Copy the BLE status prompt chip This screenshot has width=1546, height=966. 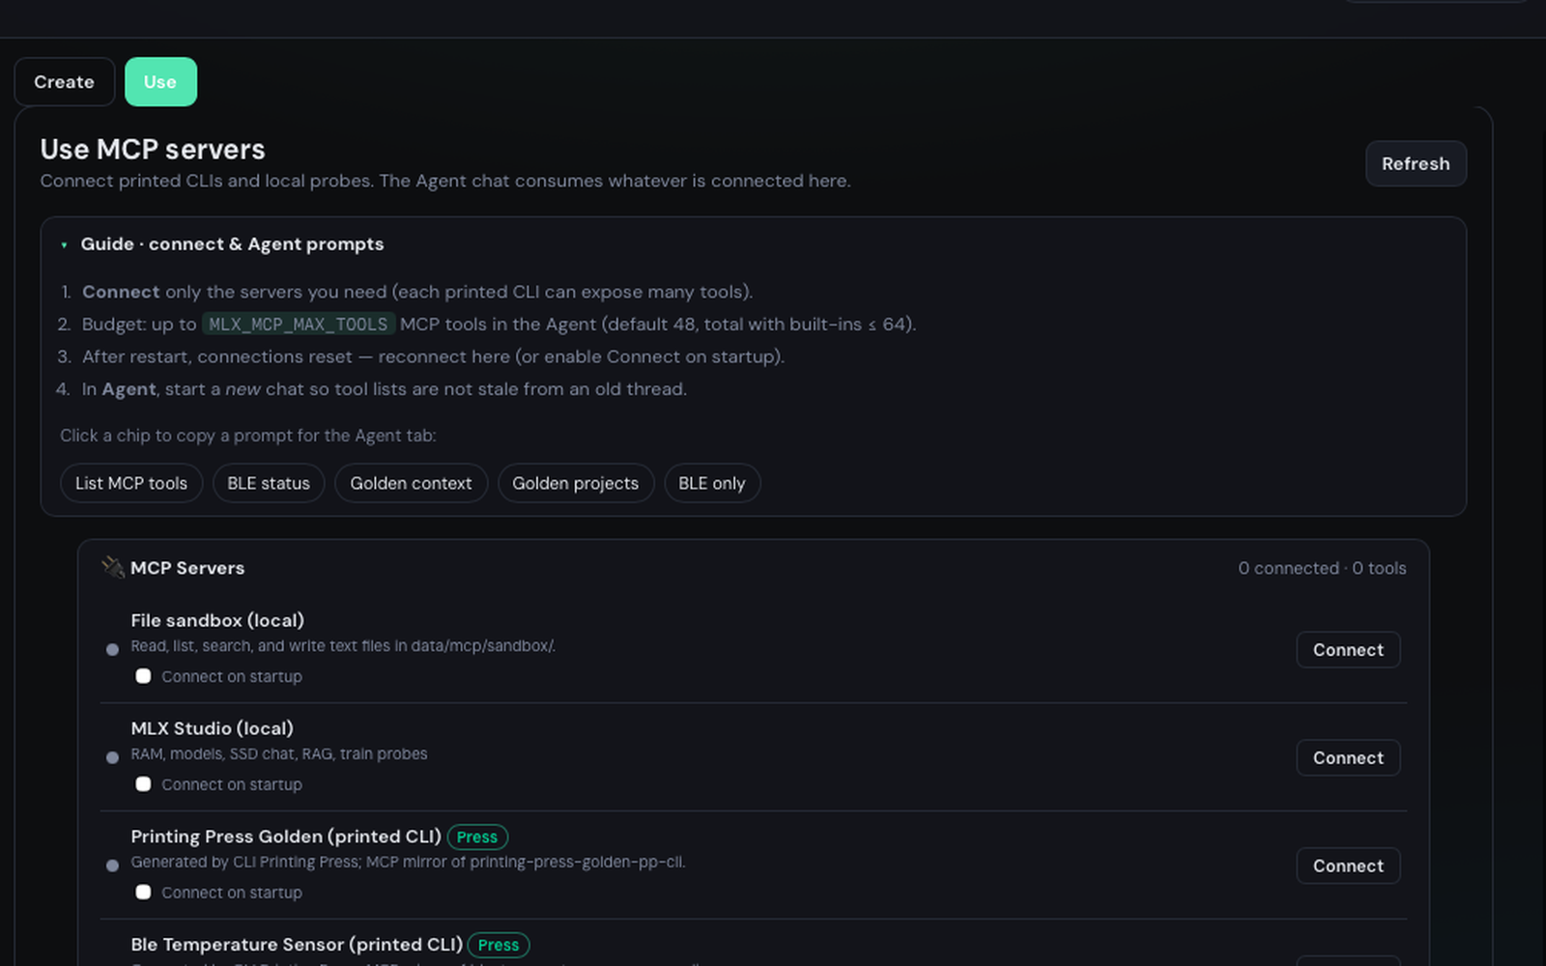[x=269, y=483]
